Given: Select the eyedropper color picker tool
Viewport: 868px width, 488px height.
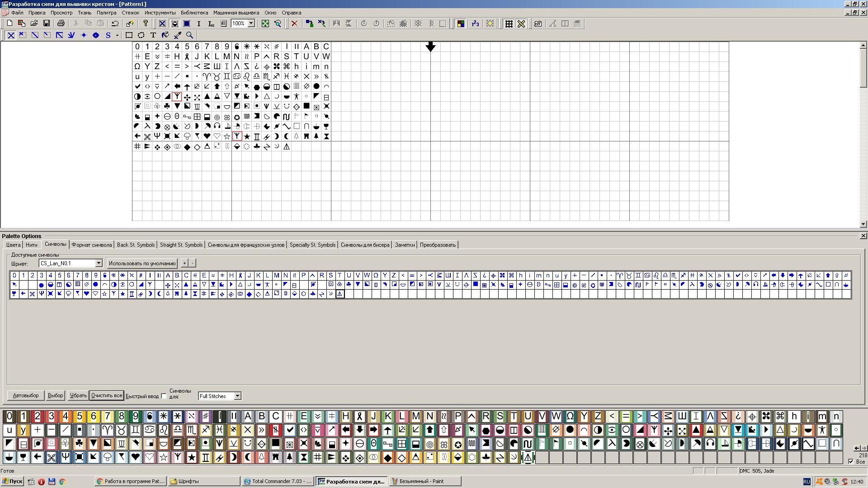Looking at the screenshot, I should (178, 35).
